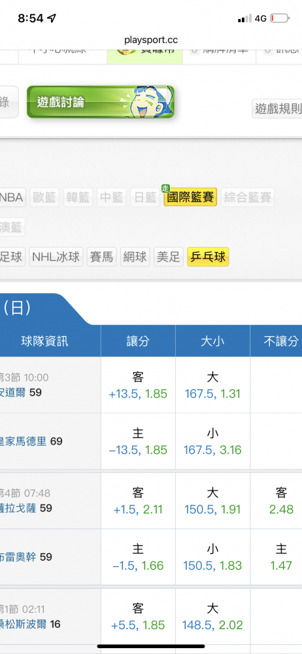This screenshot has height=654, width=302.
Task: Open the 布雷奧幹 team link
Action: pos(18,557)
